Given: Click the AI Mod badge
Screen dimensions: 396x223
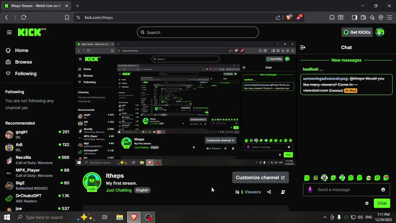Looking at the screenshot, I should coord(351,91).
